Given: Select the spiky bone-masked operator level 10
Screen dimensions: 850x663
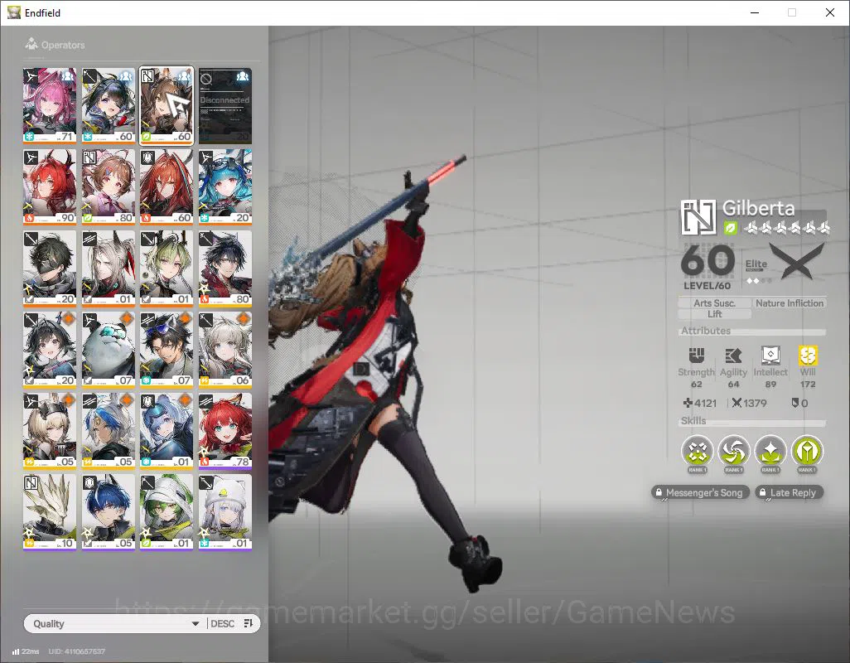Looking at the screenshot, I should 50,511.
